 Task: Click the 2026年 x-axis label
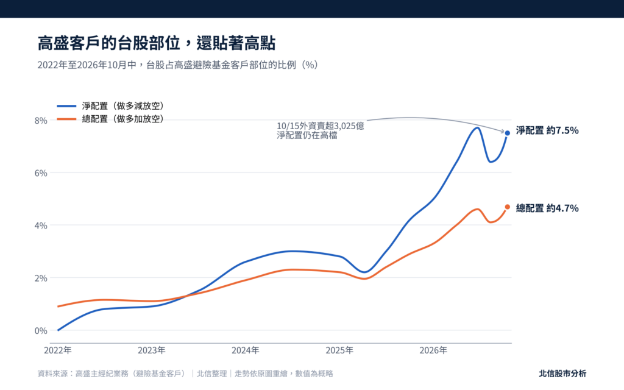point(433,350)
